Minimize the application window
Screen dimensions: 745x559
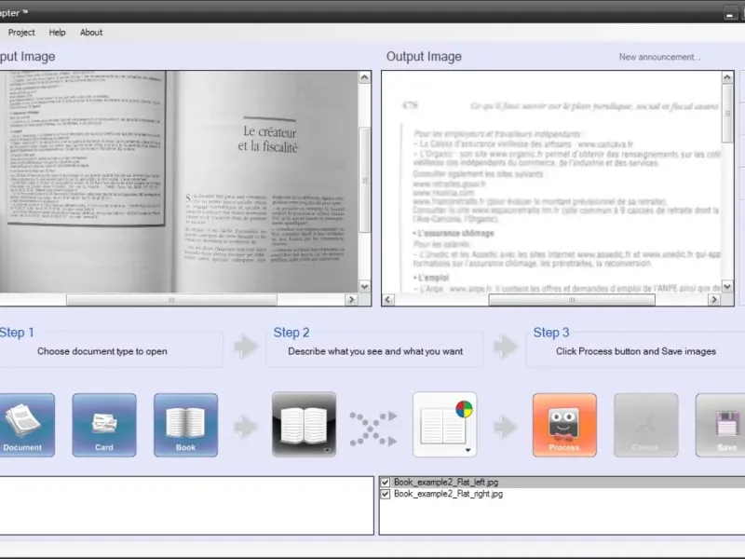coord(730,14)
